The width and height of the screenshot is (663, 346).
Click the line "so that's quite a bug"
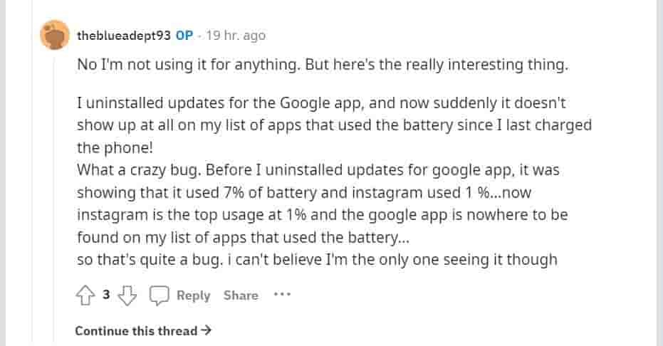(x=316, y=260)
